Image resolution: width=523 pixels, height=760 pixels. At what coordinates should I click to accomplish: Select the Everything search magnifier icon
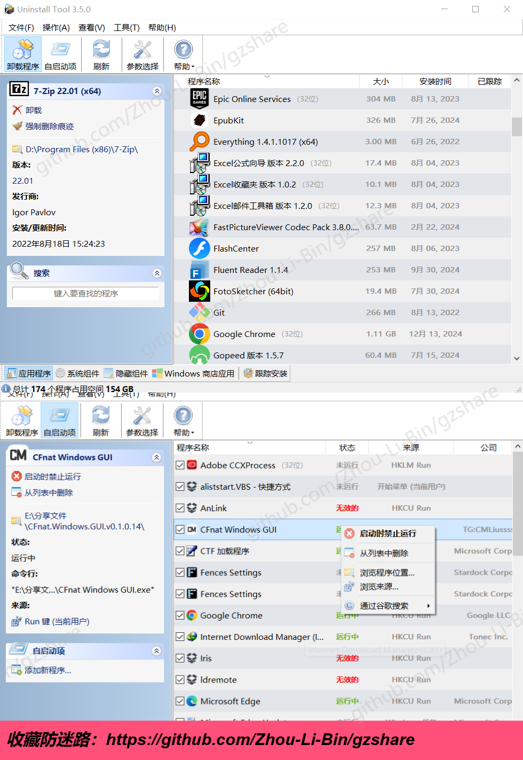pos(200,142)
